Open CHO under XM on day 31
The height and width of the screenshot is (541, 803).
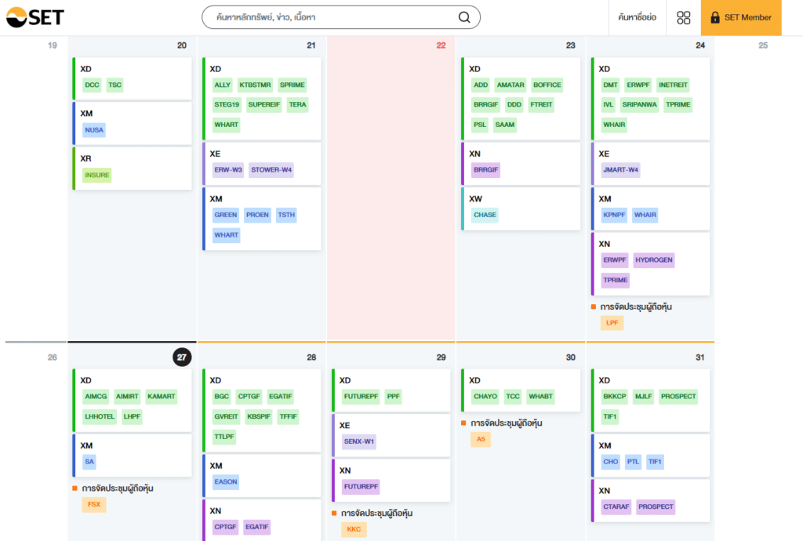(x=610, y=462)
